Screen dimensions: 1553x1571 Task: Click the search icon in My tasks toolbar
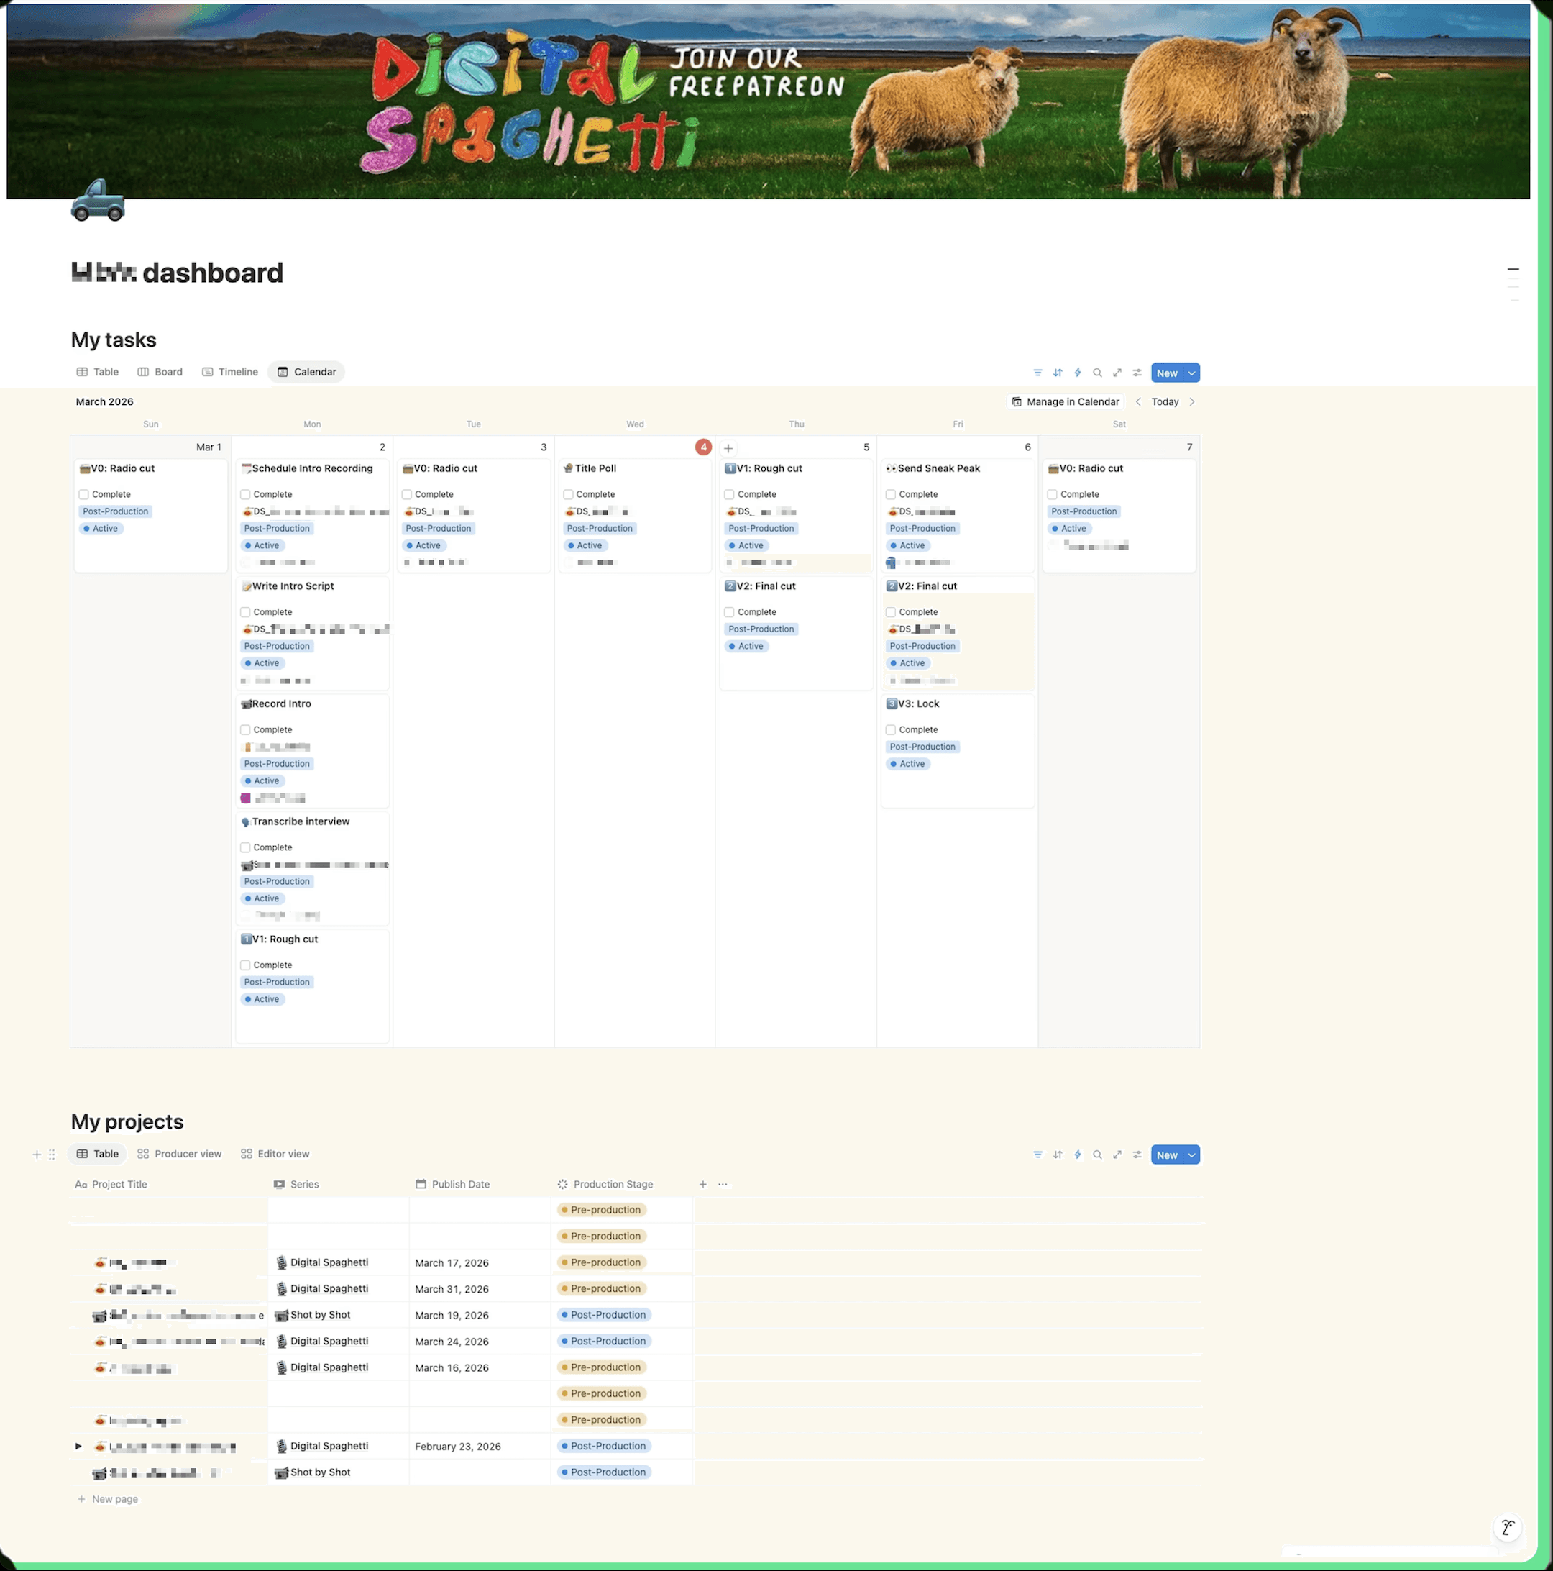[x=1097, y=373]
